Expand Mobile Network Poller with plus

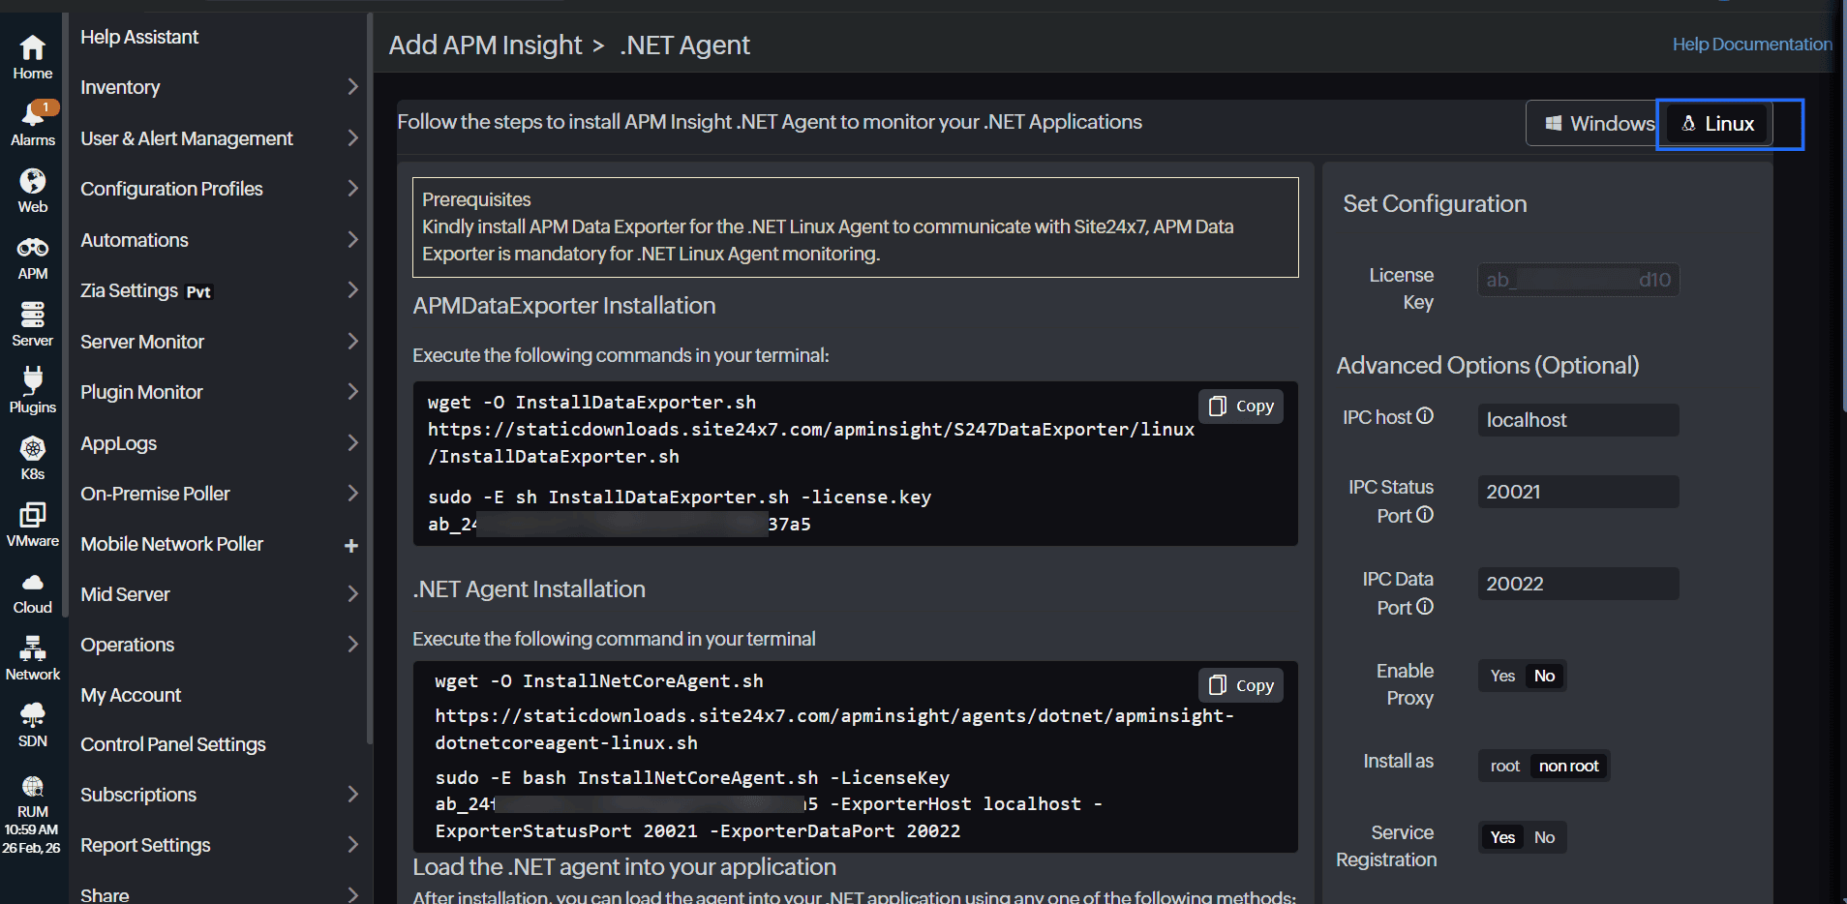point(350,545)
